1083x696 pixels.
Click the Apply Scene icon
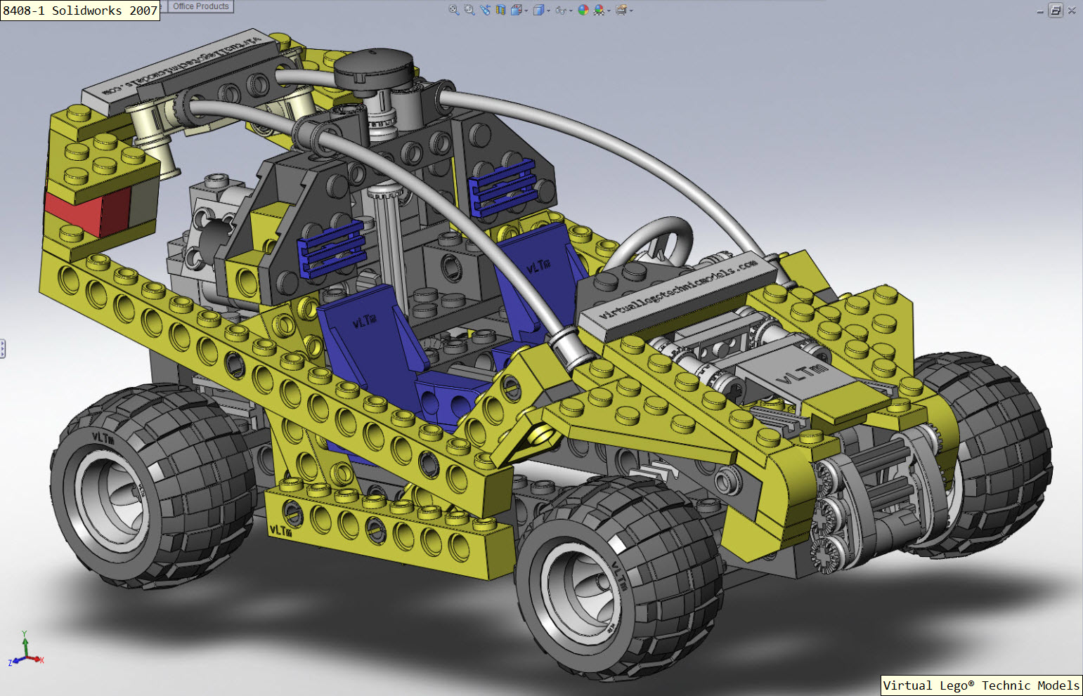pyautogui.click(x=599, y=10)
